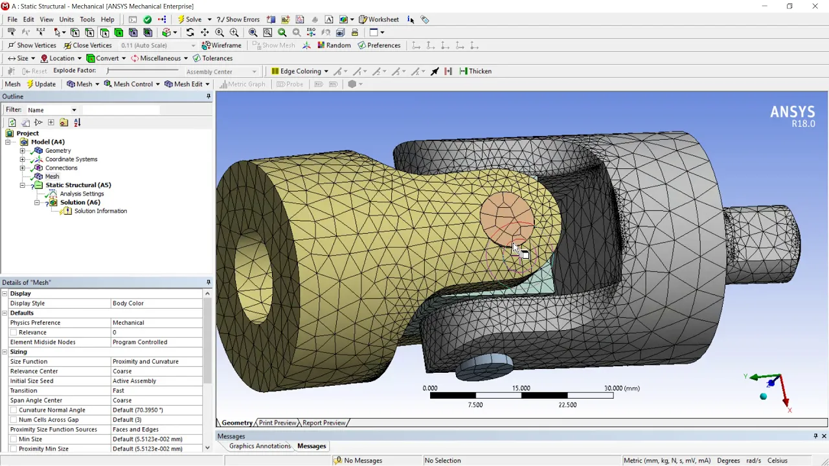The image size is (829, 466).
Task: Click the Preferences button
Action: (379, 45)
